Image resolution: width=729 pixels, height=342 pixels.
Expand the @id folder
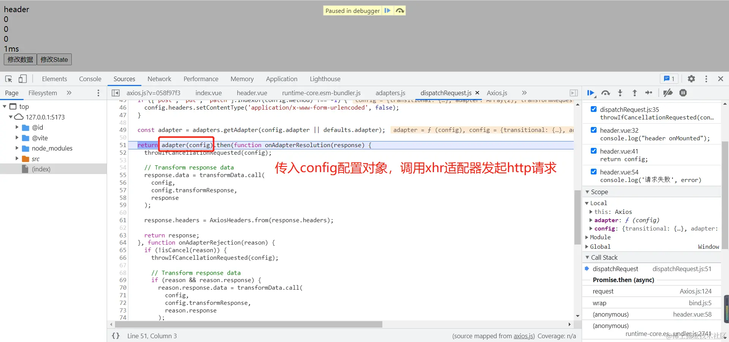[17, 127]
